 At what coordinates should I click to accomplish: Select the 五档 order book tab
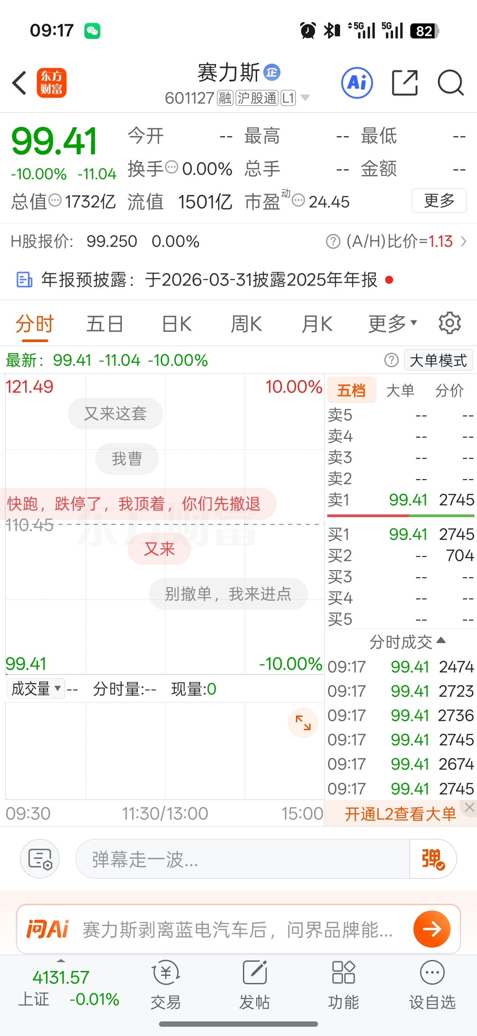352,390
